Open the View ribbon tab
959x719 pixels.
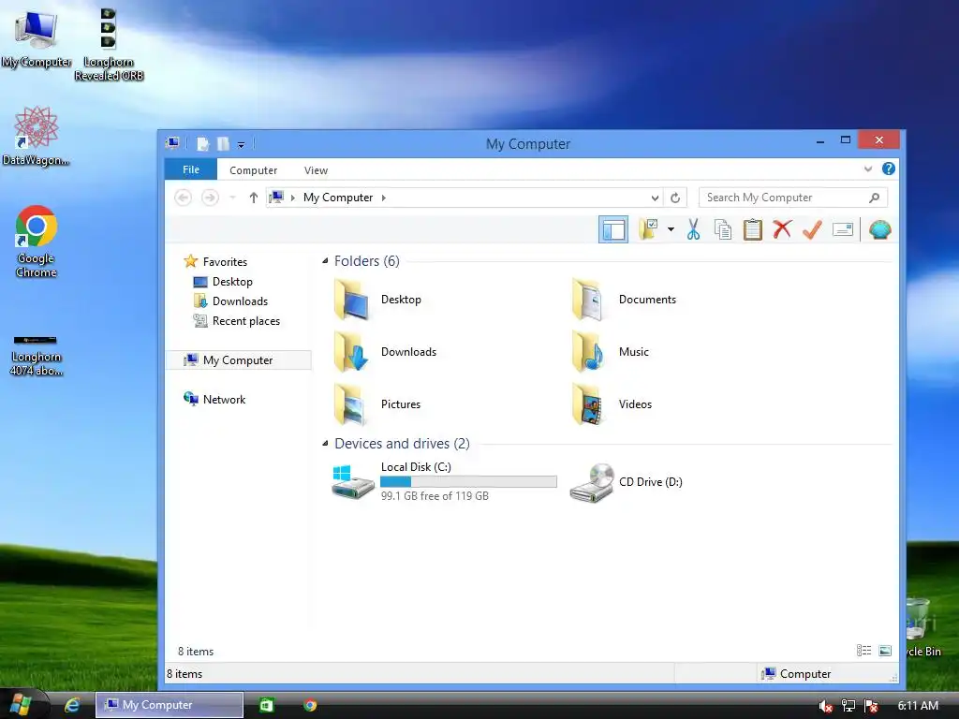tap(316, 170)
